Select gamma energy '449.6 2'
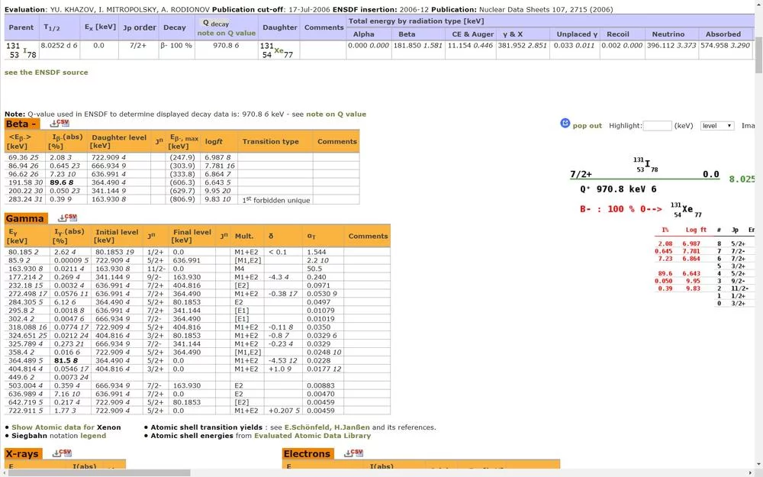This screenshot has height=477, width=763. pyautogui.click(x=21, y=377)
